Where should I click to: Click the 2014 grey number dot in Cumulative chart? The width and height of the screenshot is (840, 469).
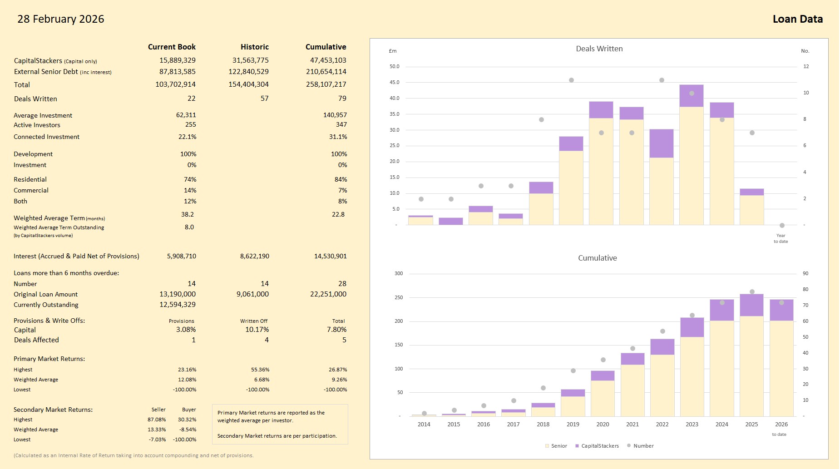point(424,413)
